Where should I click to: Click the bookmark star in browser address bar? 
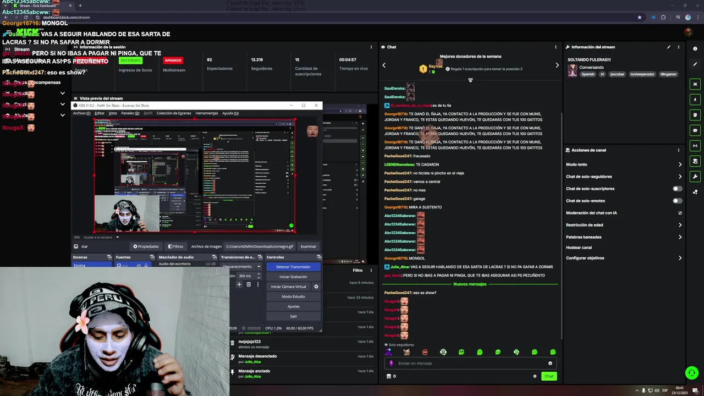(639, 17)
